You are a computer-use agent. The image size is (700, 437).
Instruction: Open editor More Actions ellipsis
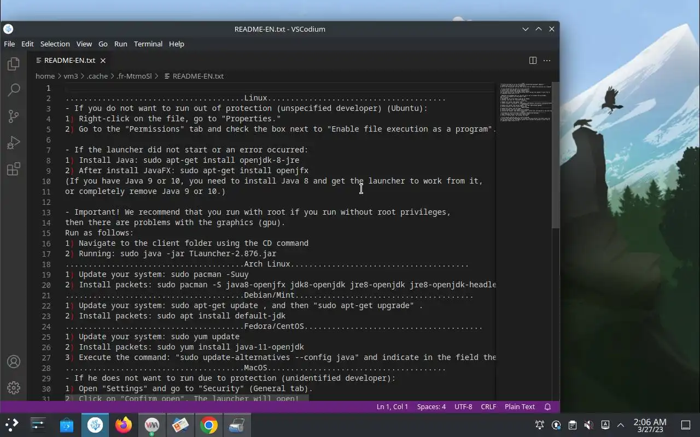pos(547,61)
